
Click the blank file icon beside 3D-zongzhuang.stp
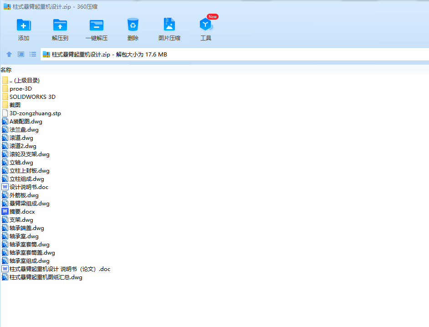click(x=5, y=113)
